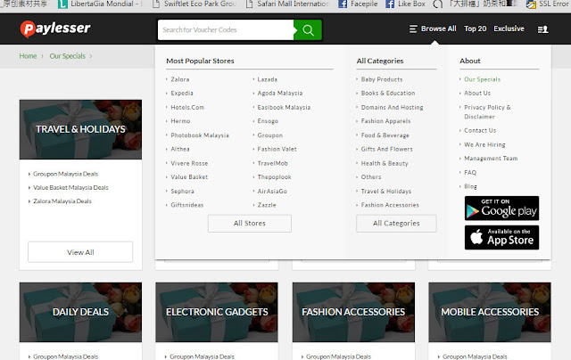
Task: Click the Browse All hamburger icon
Action: (x=413, y=29)
